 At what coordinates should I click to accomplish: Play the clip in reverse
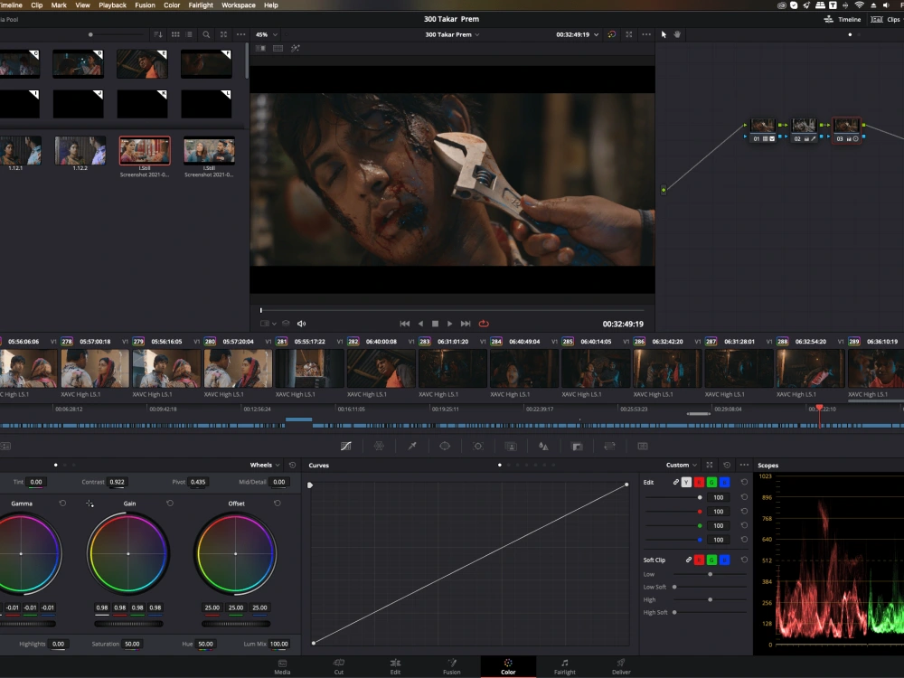[x=420, y=324]
